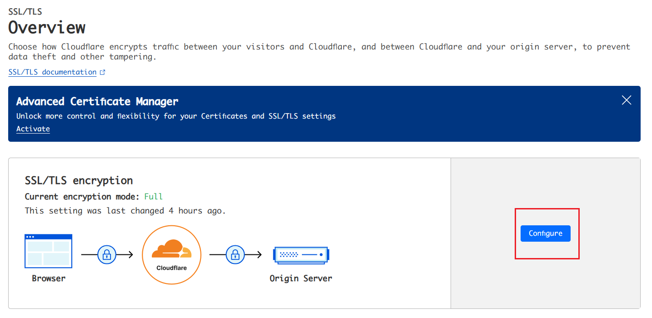Click the lock icon between Browser and Cloudflare
652x318 pixels.
coord(107,254)
